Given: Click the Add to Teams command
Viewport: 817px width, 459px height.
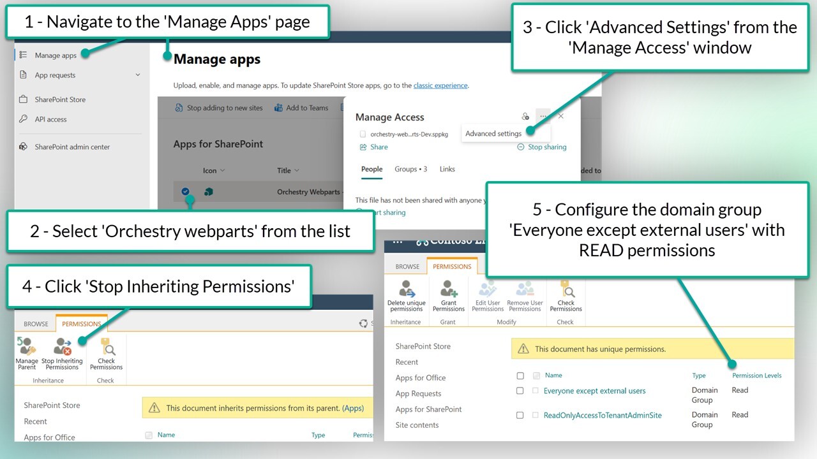Looking at the screenshot, I should coord(301,108).
